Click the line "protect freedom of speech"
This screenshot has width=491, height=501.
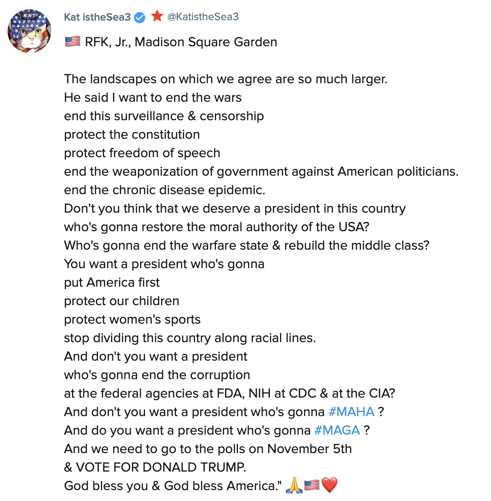[x=142, y=153]
